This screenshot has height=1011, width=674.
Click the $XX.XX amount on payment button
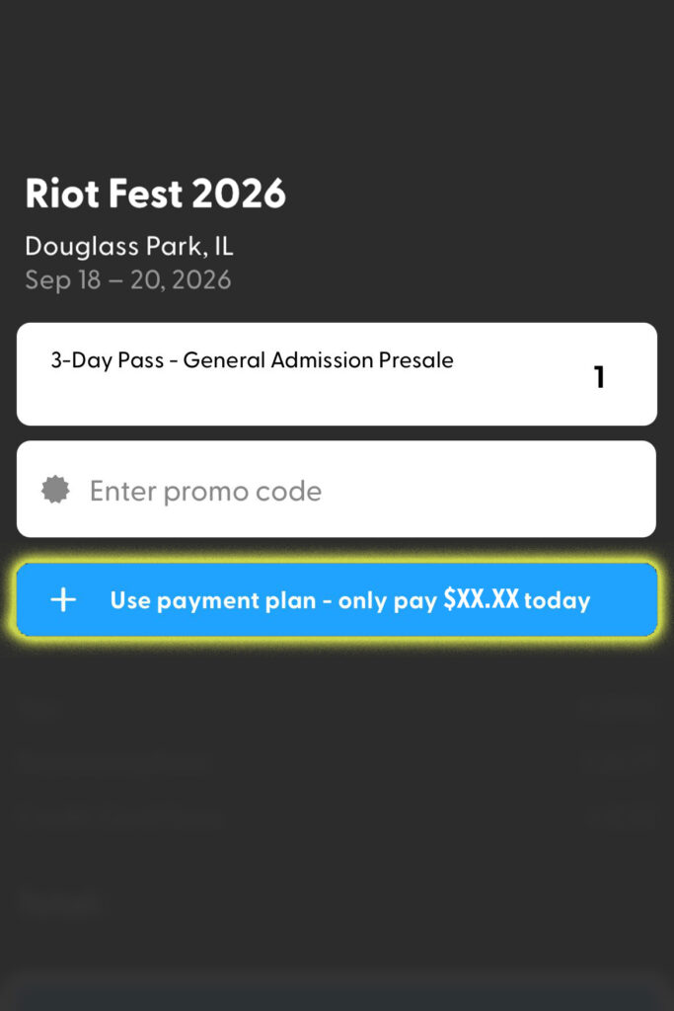(481, 599)
